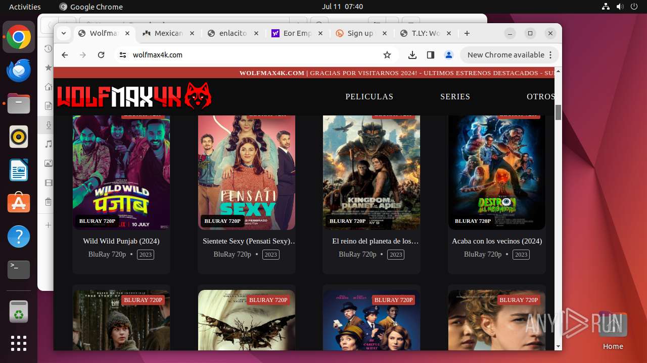
Task: Launch Thunderbird Mail from the dock
Action: tap(19, 71)
